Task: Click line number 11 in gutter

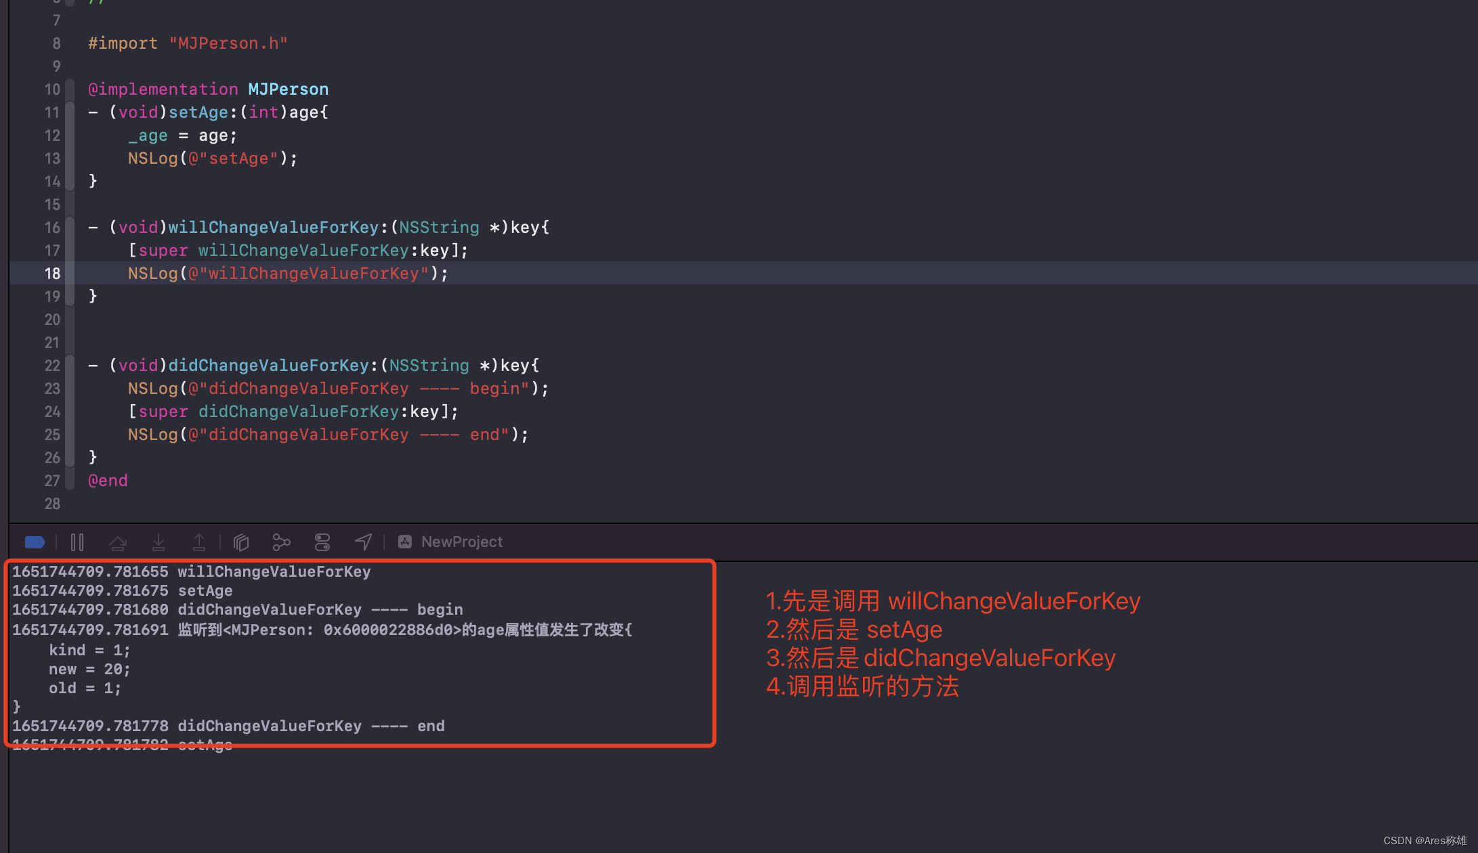Action: click(x=53, y=112)
